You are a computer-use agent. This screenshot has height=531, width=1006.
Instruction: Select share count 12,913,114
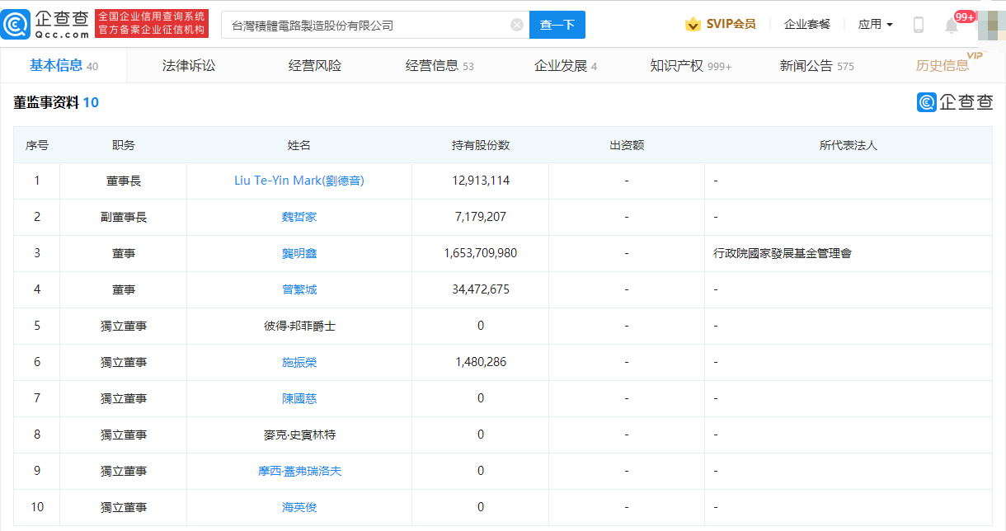481,181
